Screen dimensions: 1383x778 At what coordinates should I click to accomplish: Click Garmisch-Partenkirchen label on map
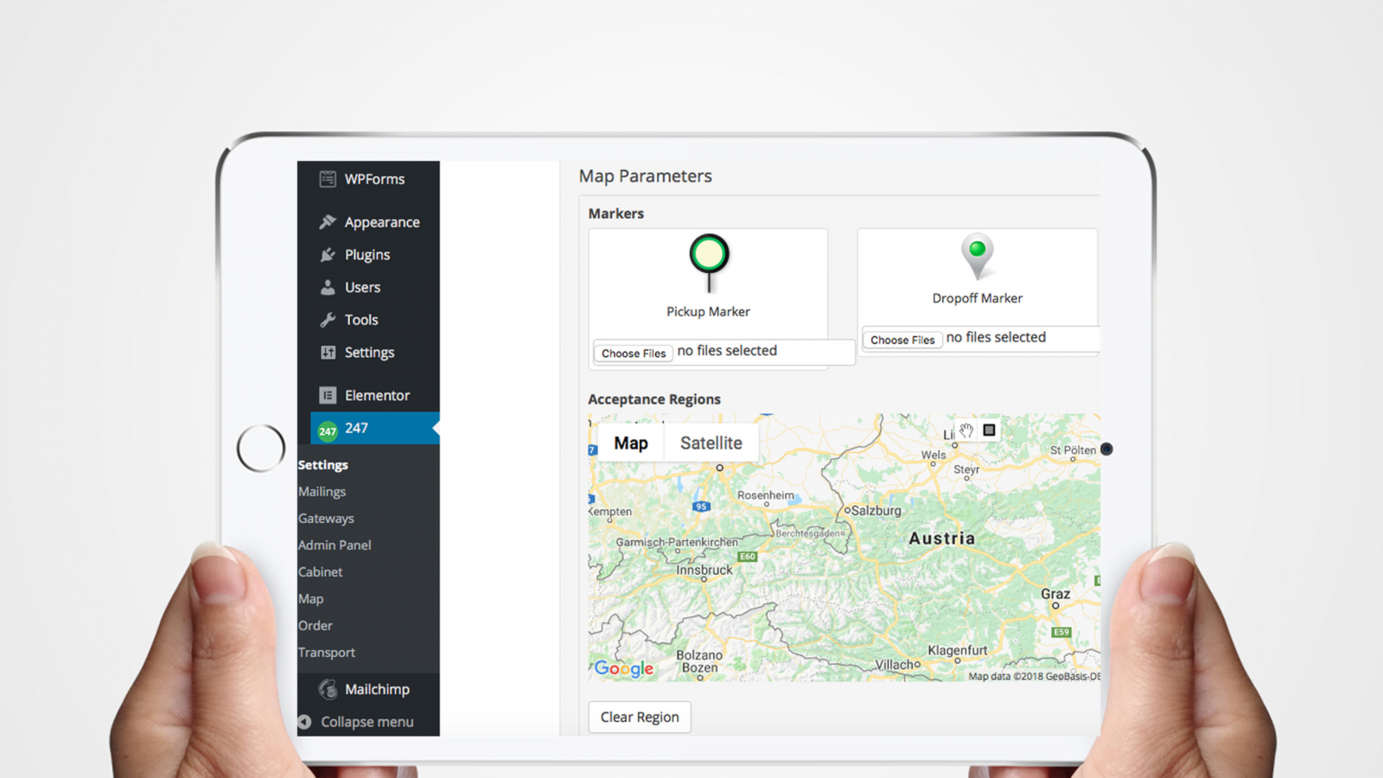coord(677,542)
